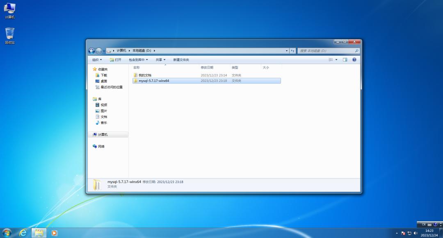Click the large folder icon in the details pane
The height and width of the screenshot is (238, 443).
(97, 185)
